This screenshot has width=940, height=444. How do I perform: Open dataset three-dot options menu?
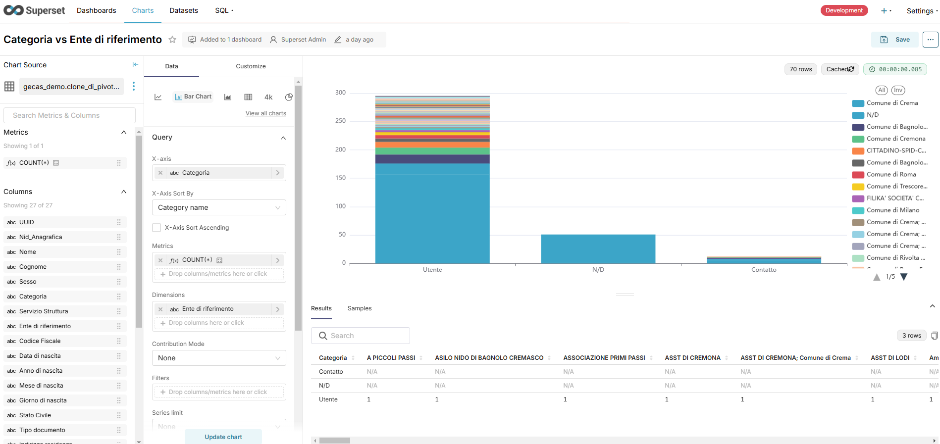click(133, 86)
